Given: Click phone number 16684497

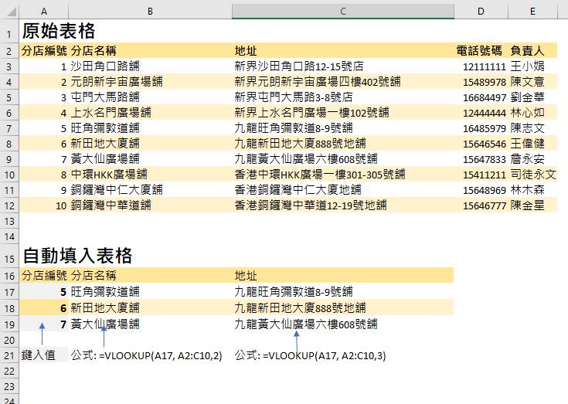Looking at the screenshot, I should tap(485, 98).
